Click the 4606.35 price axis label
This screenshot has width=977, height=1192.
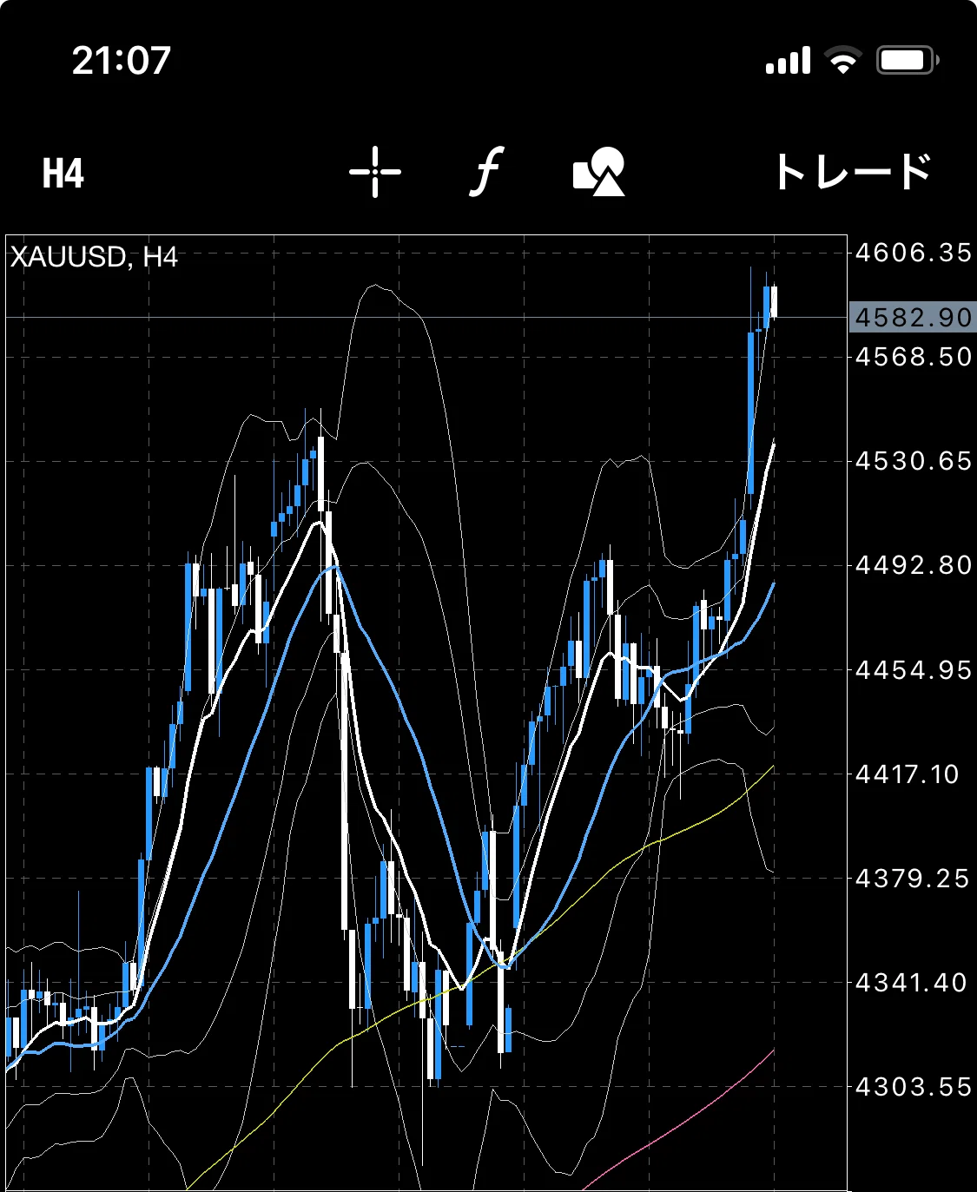click(x=913, y=253)
